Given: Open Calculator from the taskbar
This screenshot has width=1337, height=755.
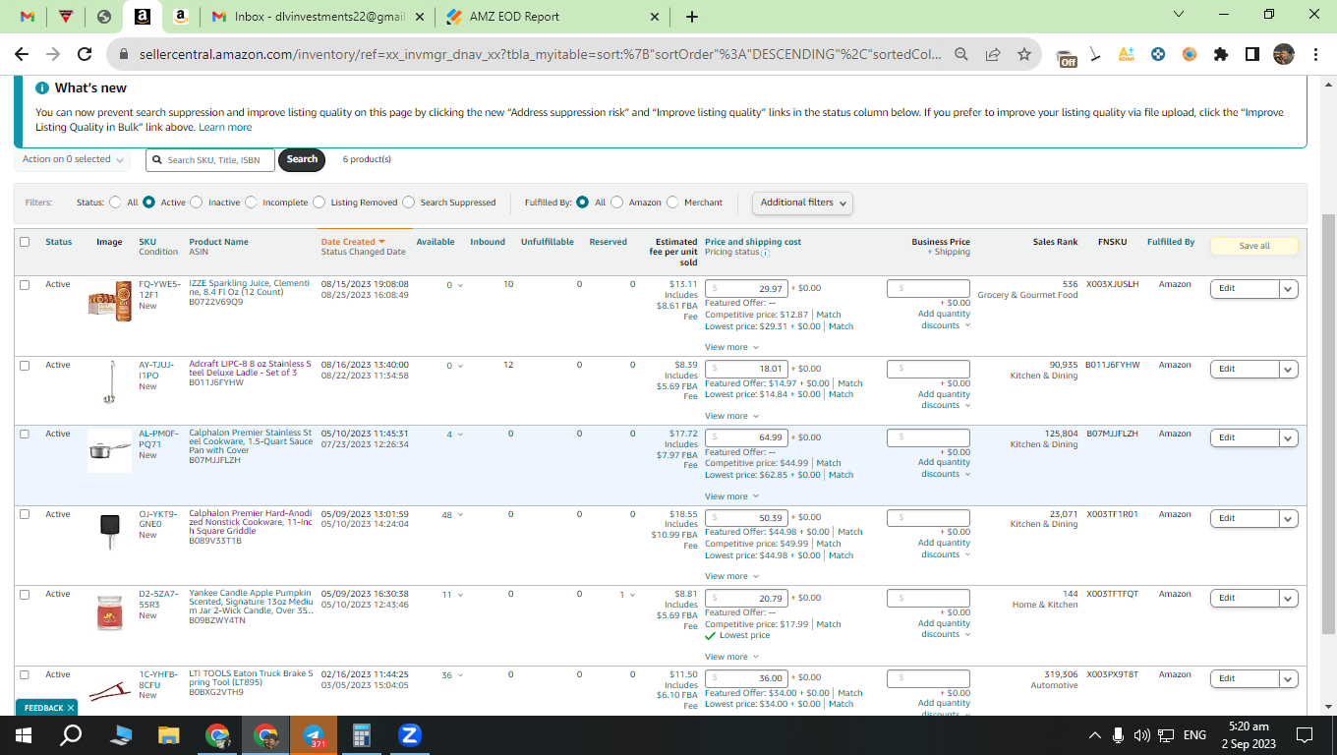Looking at the screenshot, I should tap(362, 735).
